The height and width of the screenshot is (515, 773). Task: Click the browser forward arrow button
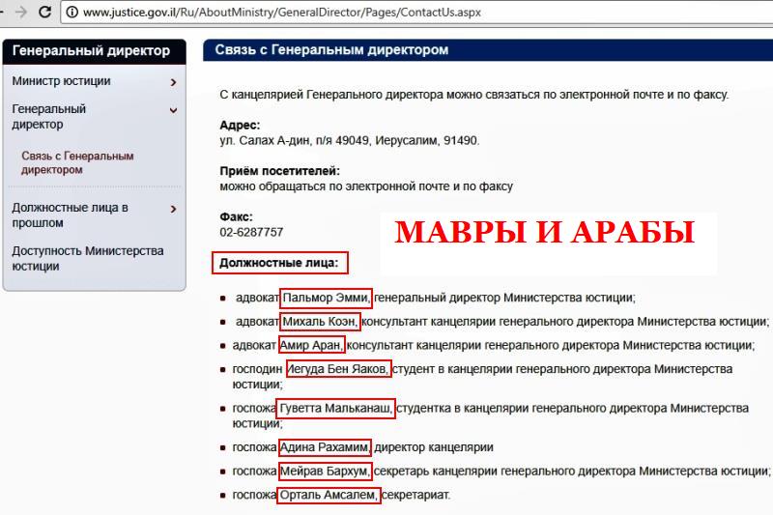[20, 12]
